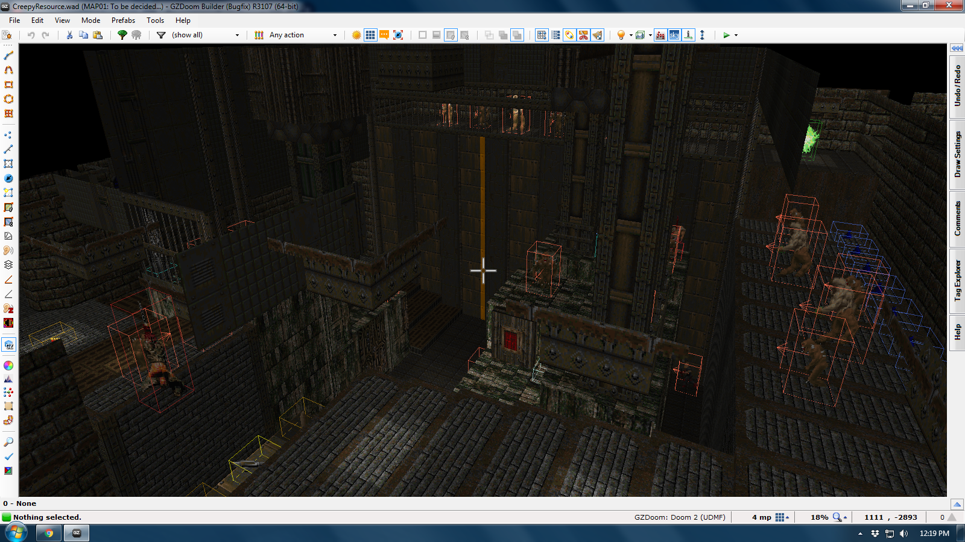Click the Paste clipboard icon

tap(97, 35)
